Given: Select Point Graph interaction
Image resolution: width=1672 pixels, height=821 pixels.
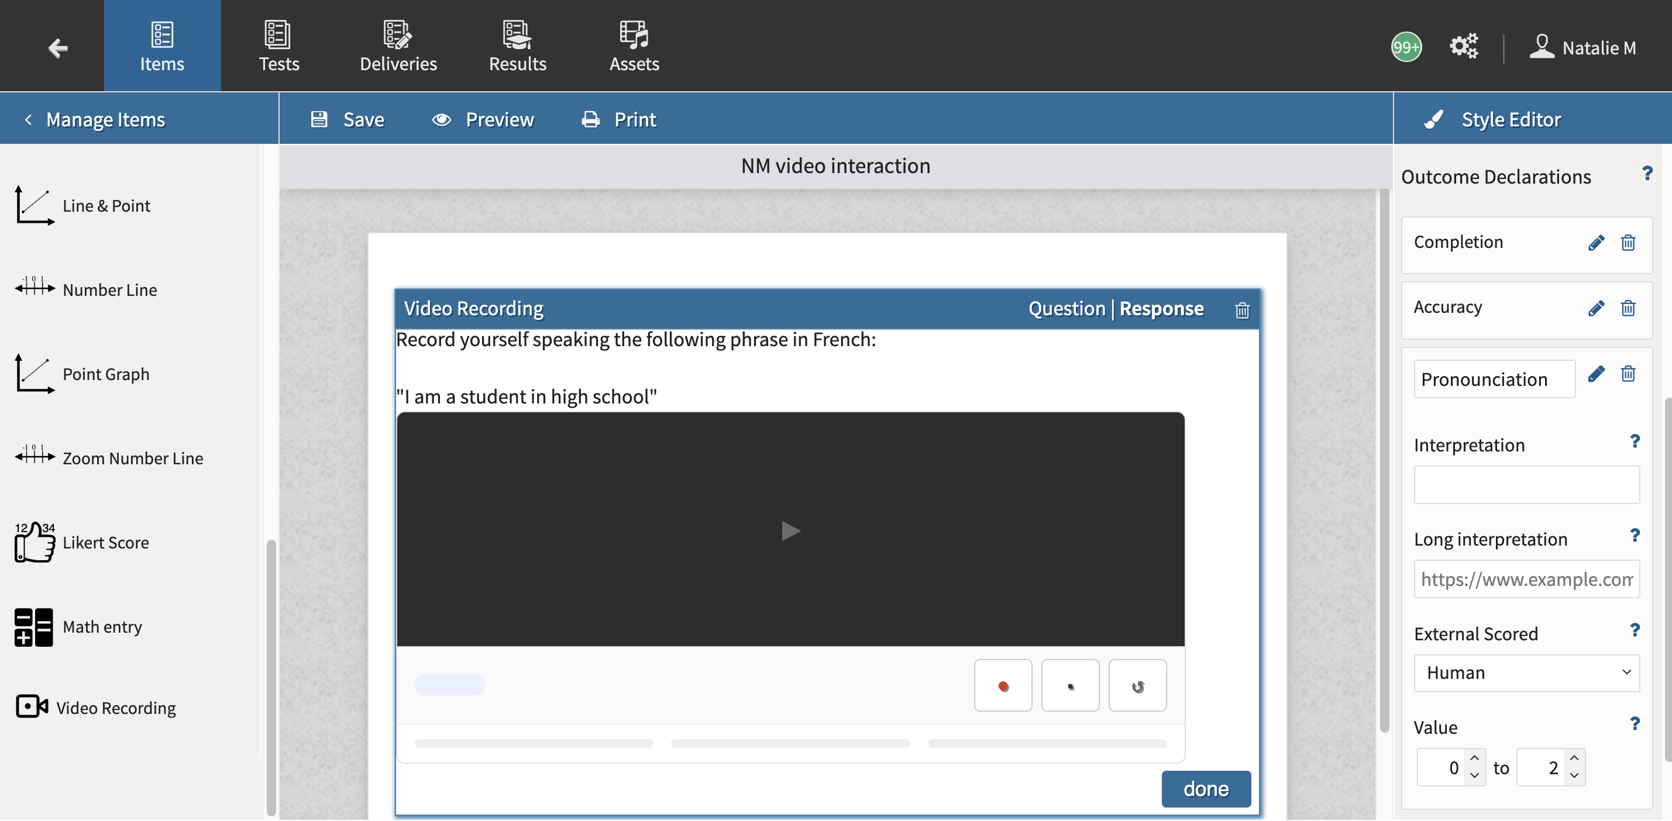Looking at the screenshot, I should [82, 374].
